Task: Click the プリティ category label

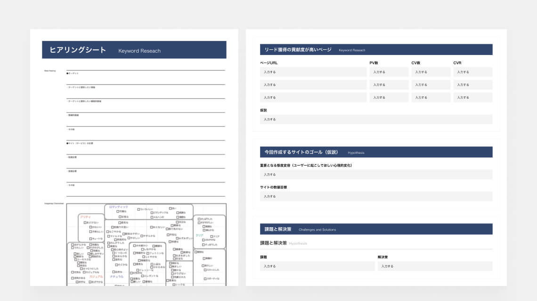Action: point(85,217)
